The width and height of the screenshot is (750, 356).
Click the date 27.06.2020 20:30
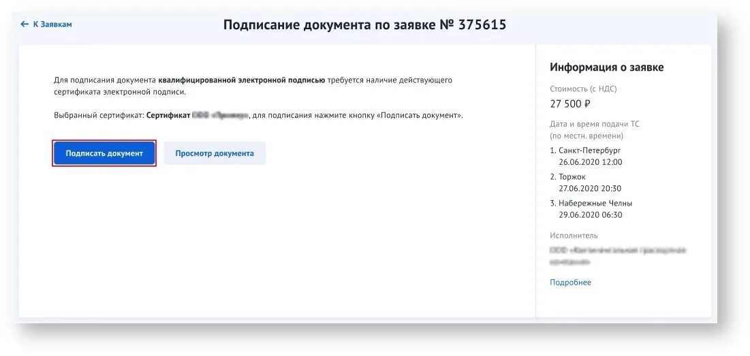590,189
